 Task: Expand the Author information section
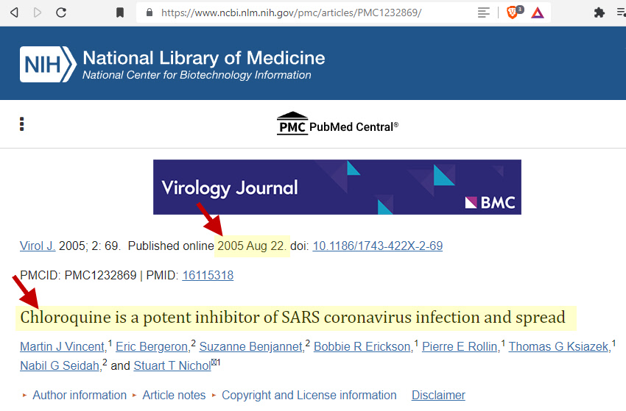tap(80, 396)
